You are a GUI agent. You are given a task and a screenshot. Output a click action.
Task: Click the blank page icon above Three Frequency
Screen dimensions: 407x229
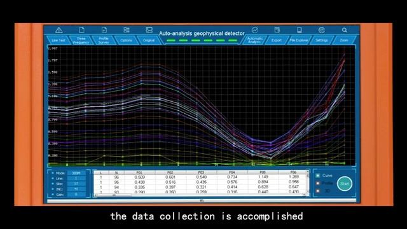point(81,30)
